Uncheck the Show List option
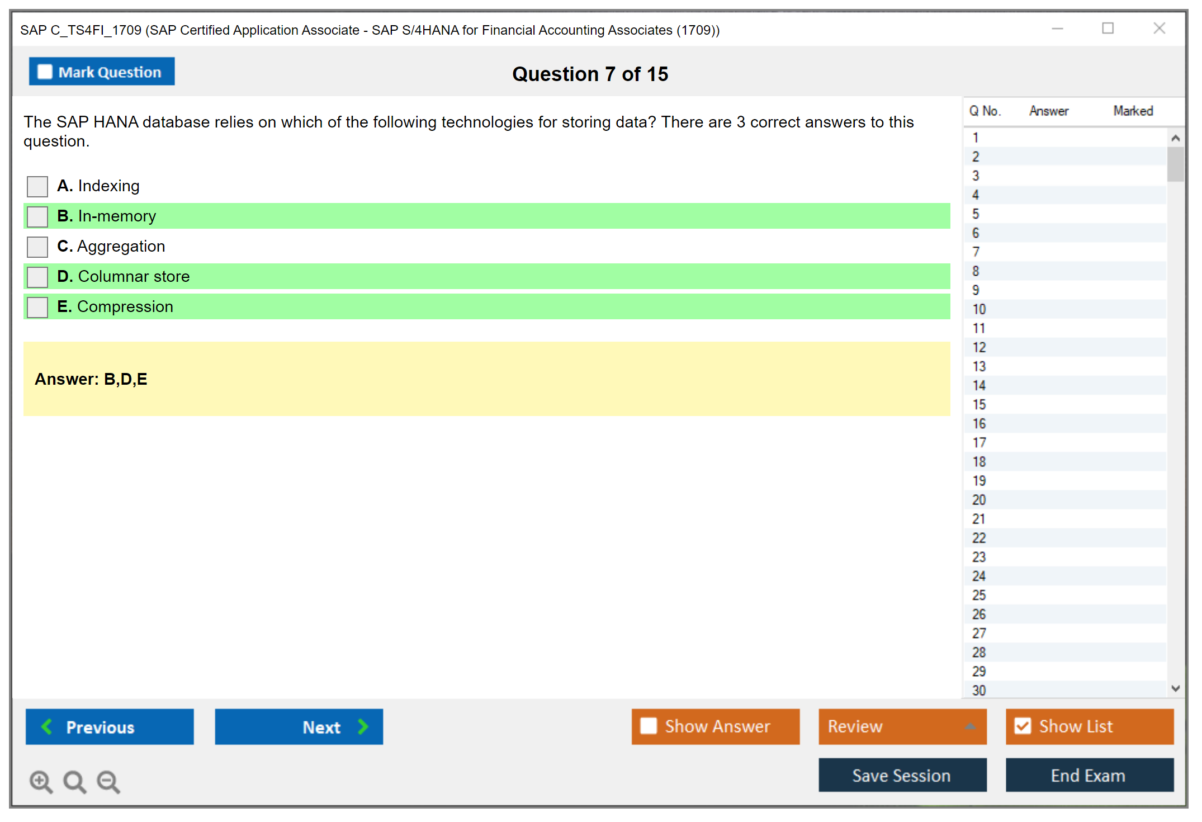This screenshot has width=1202, height=822. 1023,726
